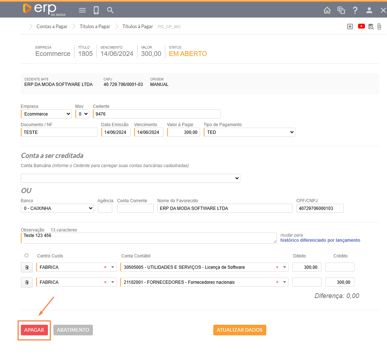
Task: Open the search magnifier icon
Action: point(110,10)
